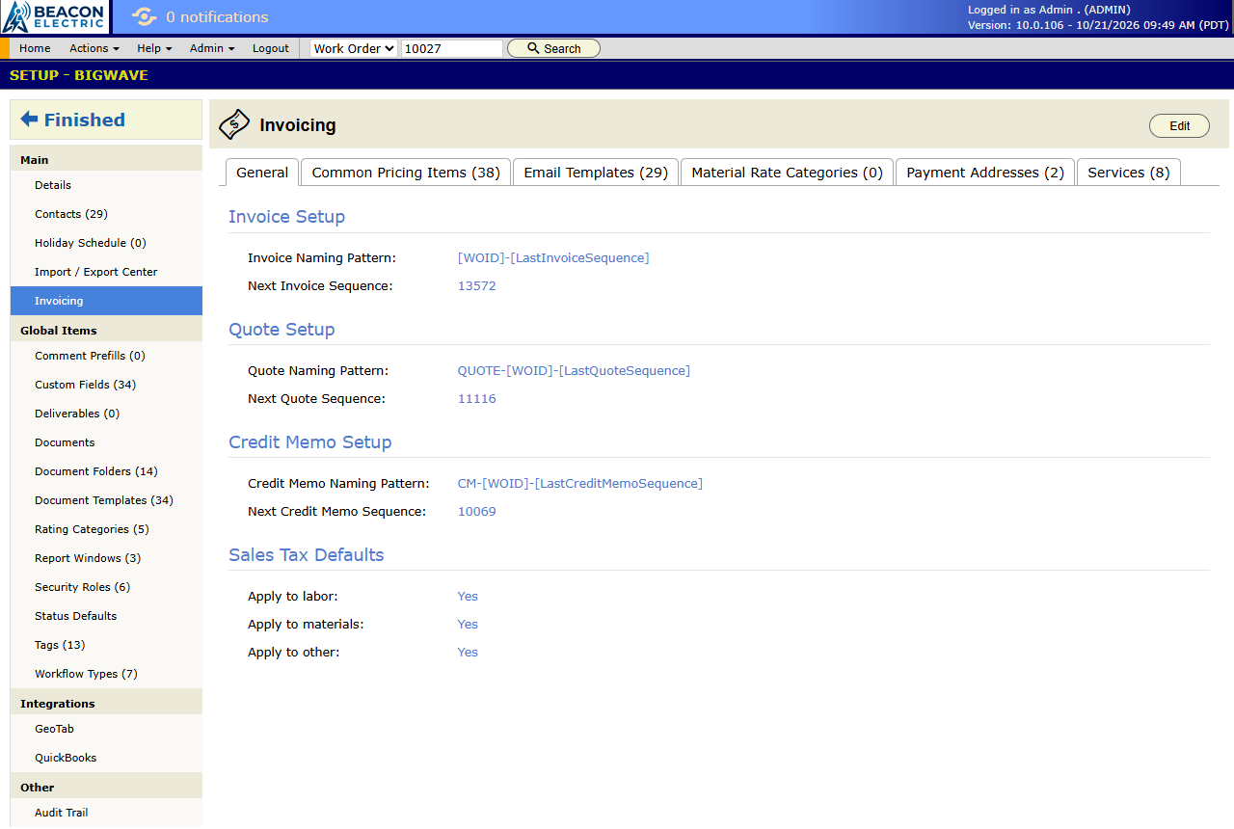Screen dimensions: 1234x829
Task: Go to the Home menu item
Action: 35,48
